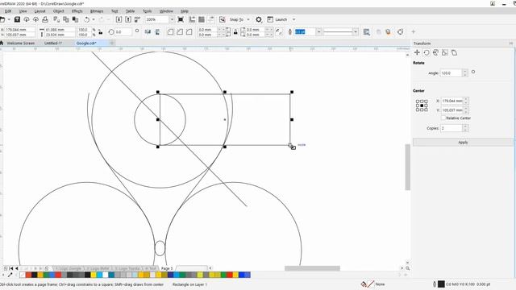516x290 pixels.
Task: Pick the white swatch in color palette
Action: tap(106, 275)
